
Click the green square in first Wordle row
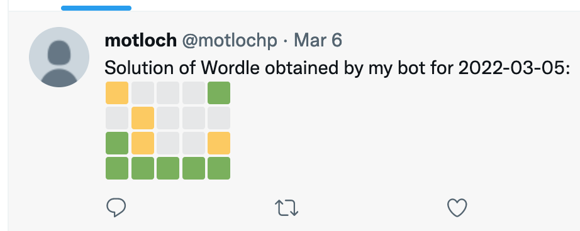[x=219, y=93]
